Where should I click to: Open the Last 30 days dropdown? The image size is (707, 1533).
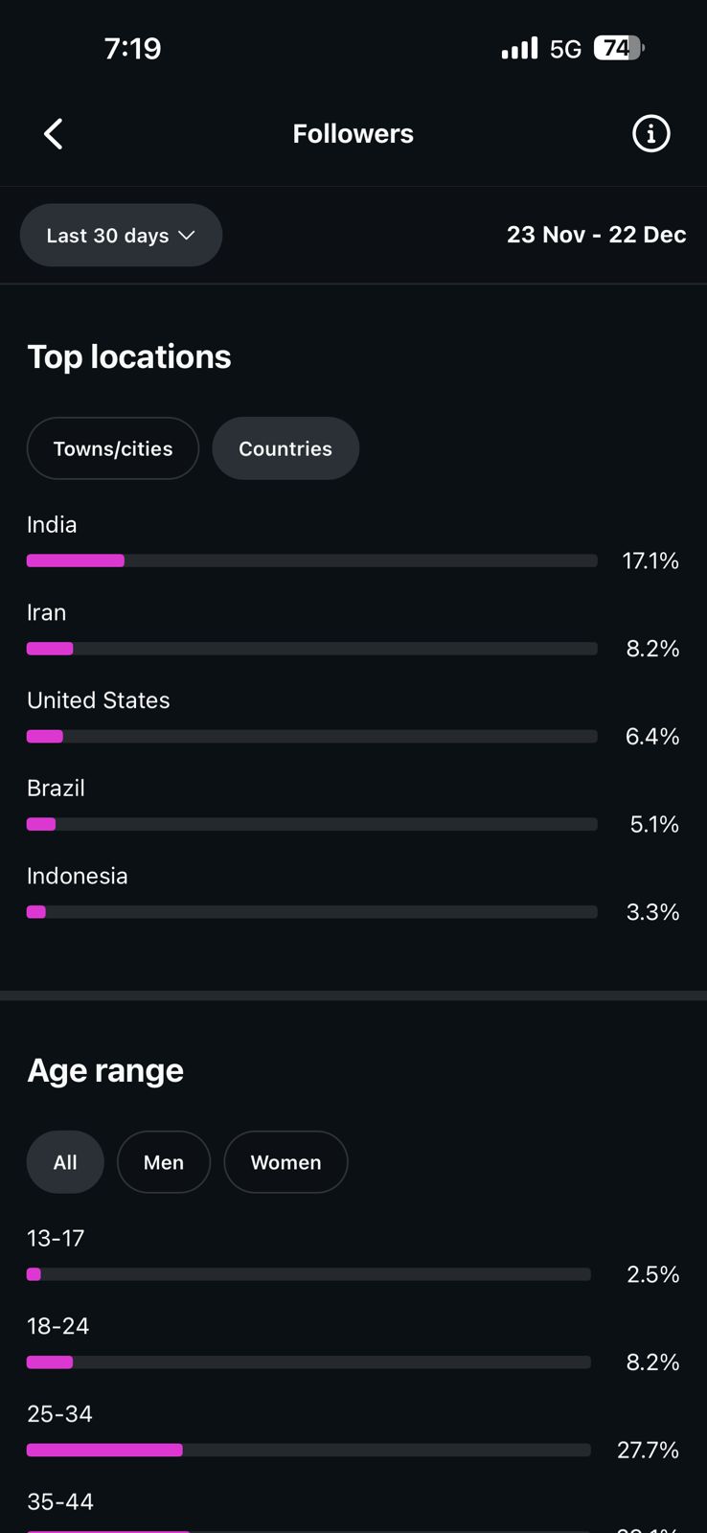[x=121, y=236]
